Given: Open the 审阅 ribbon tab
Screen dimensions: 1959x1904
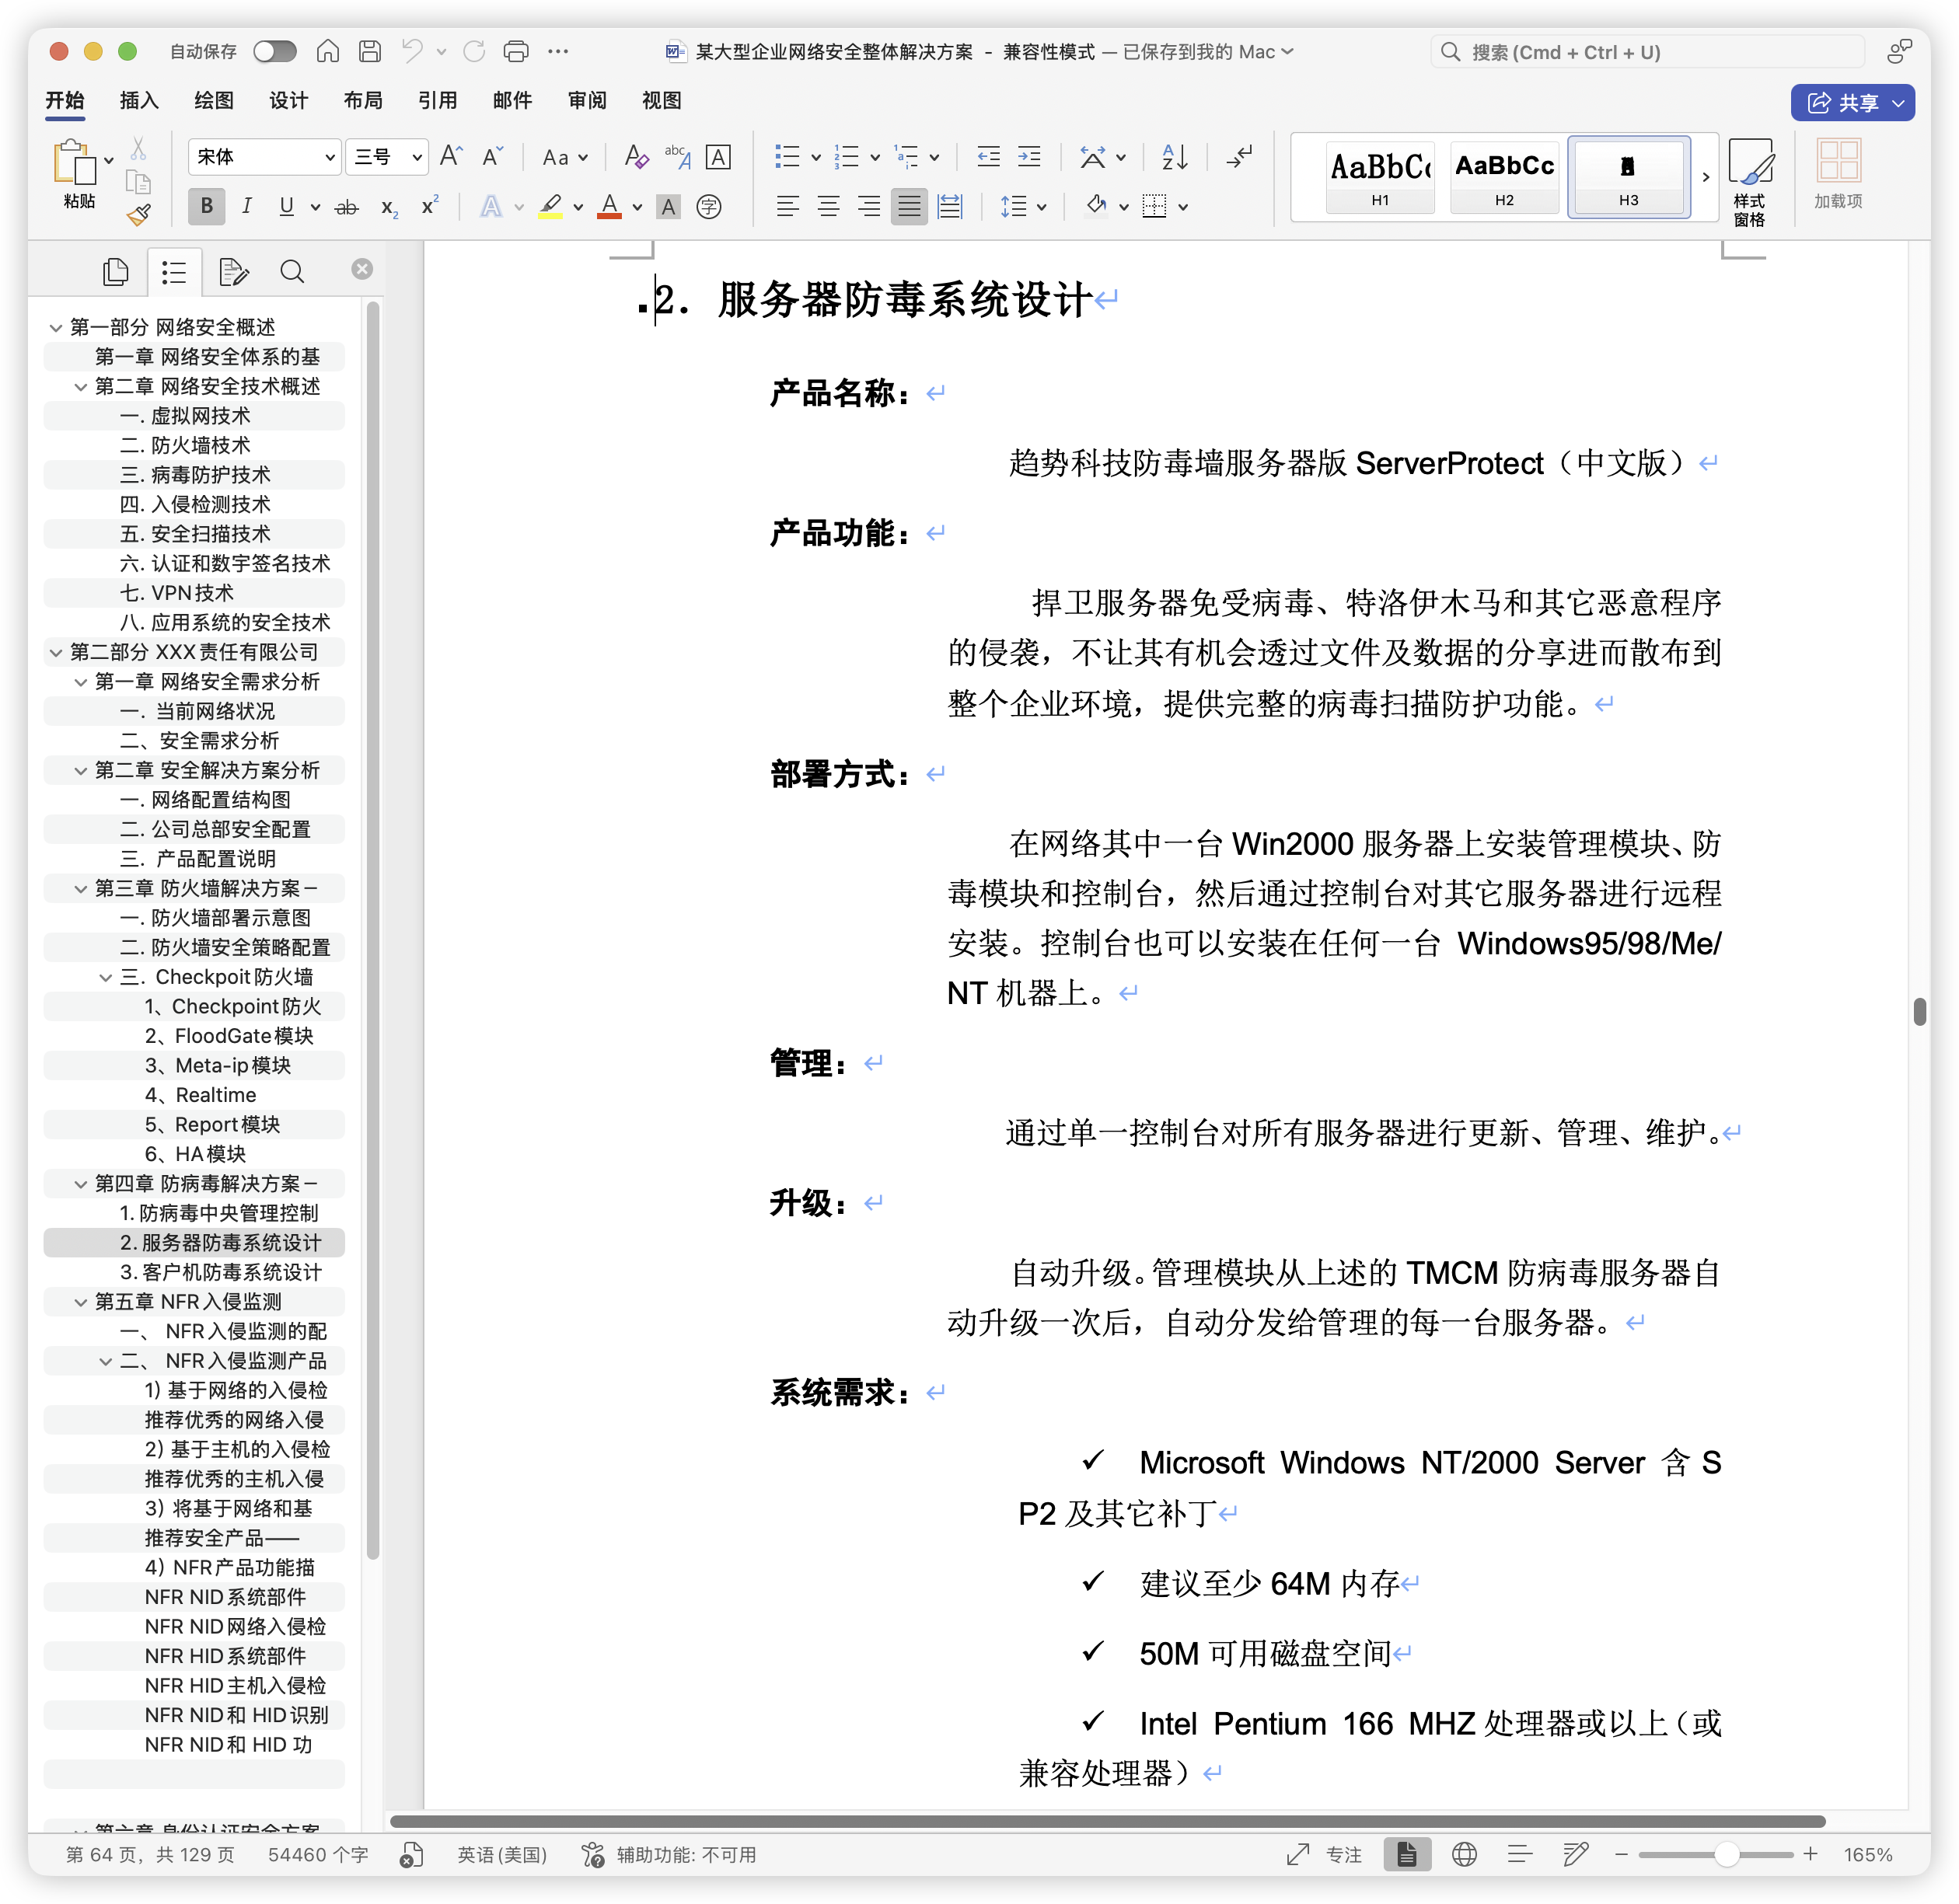Looking at the screenshot, I should coord(587,101).
